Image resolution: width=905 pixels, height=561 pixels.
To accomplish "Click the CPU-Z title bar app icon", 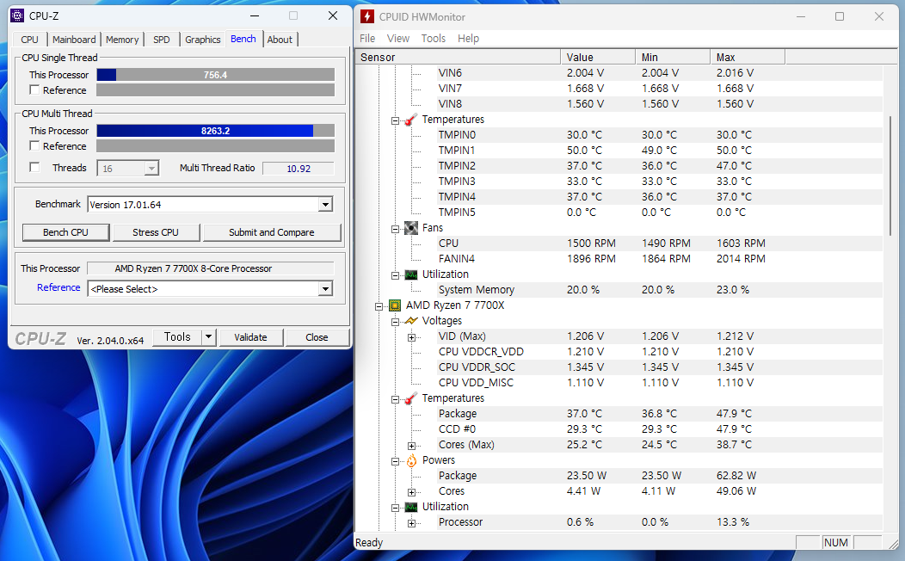I will (x=17, y=15).
